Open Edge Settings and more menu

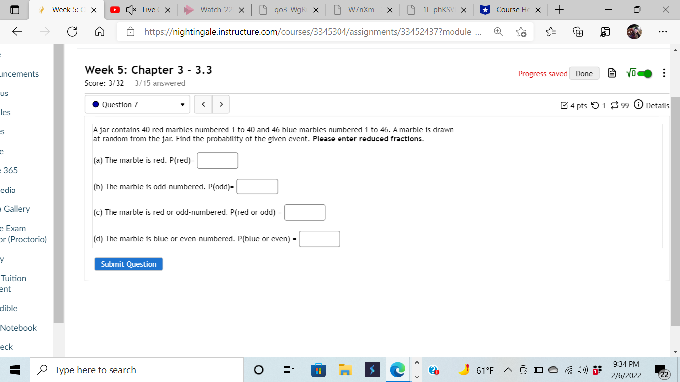pos(662,32)
